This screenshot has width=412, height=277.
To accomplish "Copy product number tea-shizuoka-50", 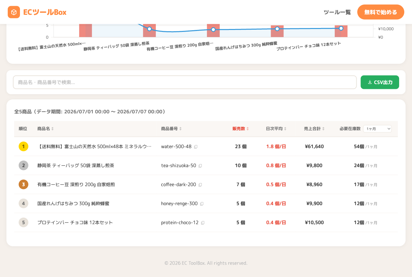I will coord(200,166).
